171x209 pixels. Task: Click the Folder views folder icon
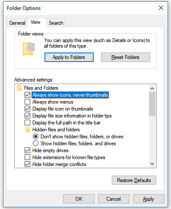click(28, 49)
